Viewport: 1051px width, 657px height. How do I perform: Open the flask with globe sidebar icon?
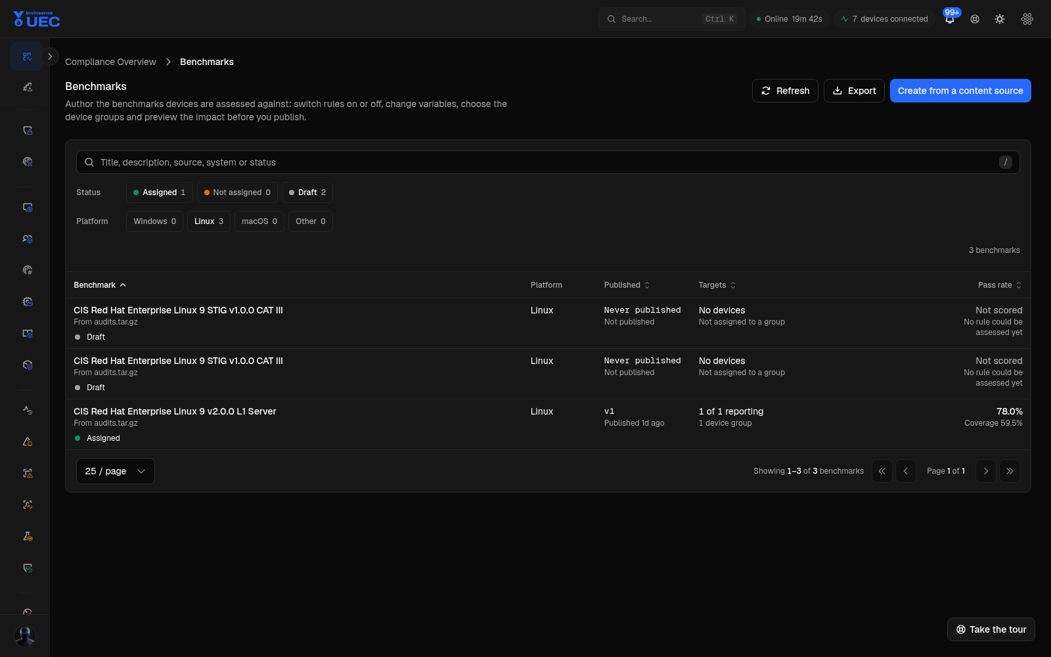(27, 536)
